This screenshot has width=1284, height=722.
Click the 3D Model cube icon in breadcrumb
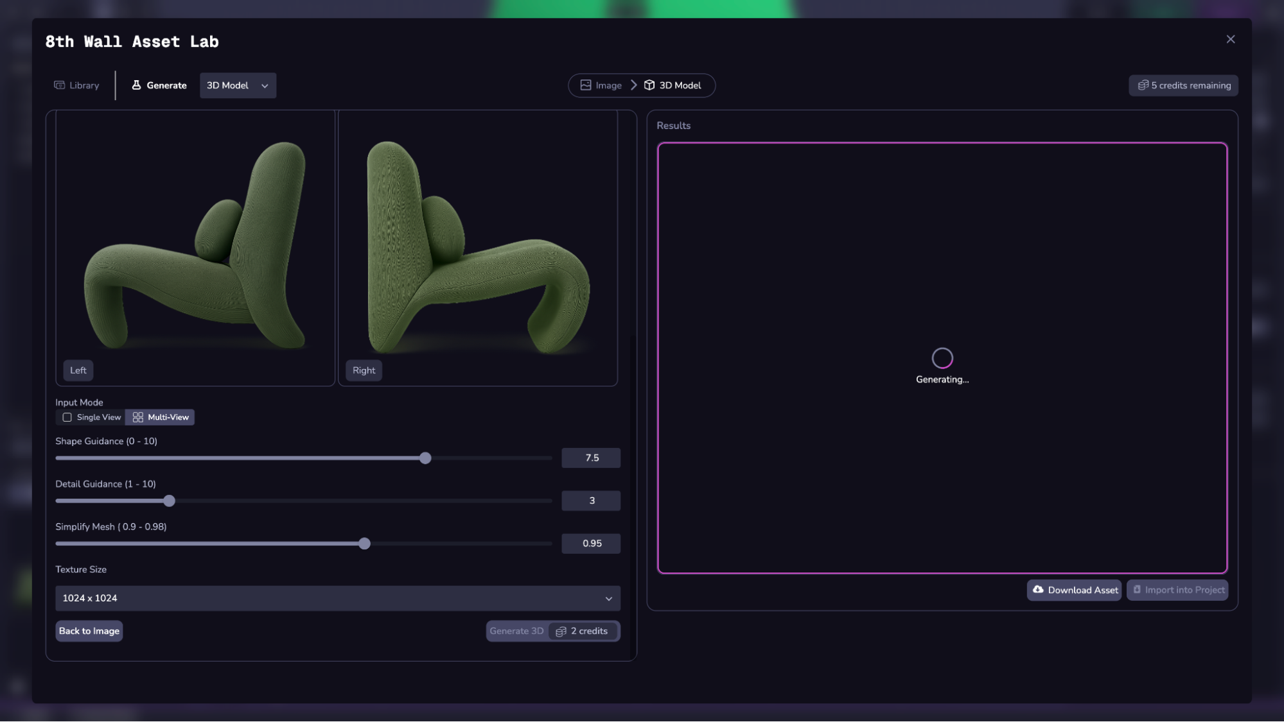pyautogui.click(x=649, y=85)
